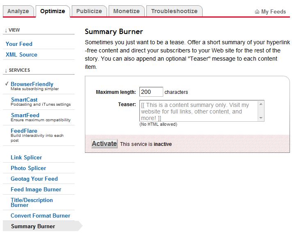Select the Troubleshootize tab

[x=174, y=11]
